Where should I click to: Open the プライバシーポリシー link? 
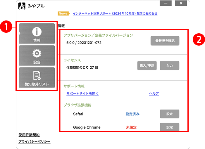pyautogui.click(x=34, y=142)
